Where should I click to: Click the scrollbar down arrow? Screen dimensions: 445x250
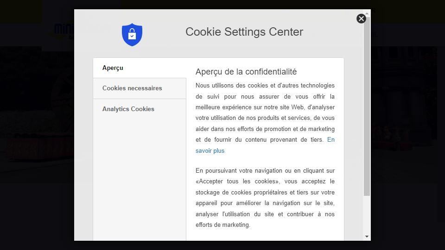367,237
